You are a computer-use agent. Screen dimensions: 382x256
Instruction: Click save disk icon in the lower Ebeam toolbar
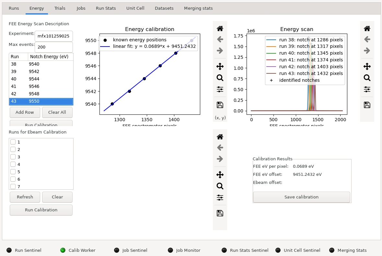(220, 213)
